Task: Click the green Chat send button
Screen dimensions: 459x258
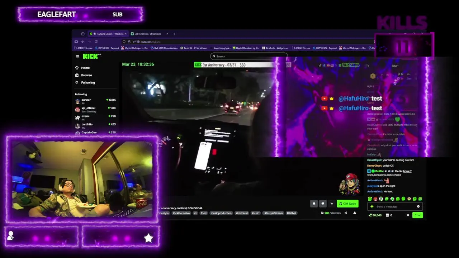Action: click(417, 215)
